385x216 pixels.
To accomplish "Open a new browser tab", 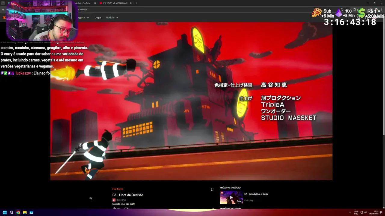I will click(x=136, y=3).
